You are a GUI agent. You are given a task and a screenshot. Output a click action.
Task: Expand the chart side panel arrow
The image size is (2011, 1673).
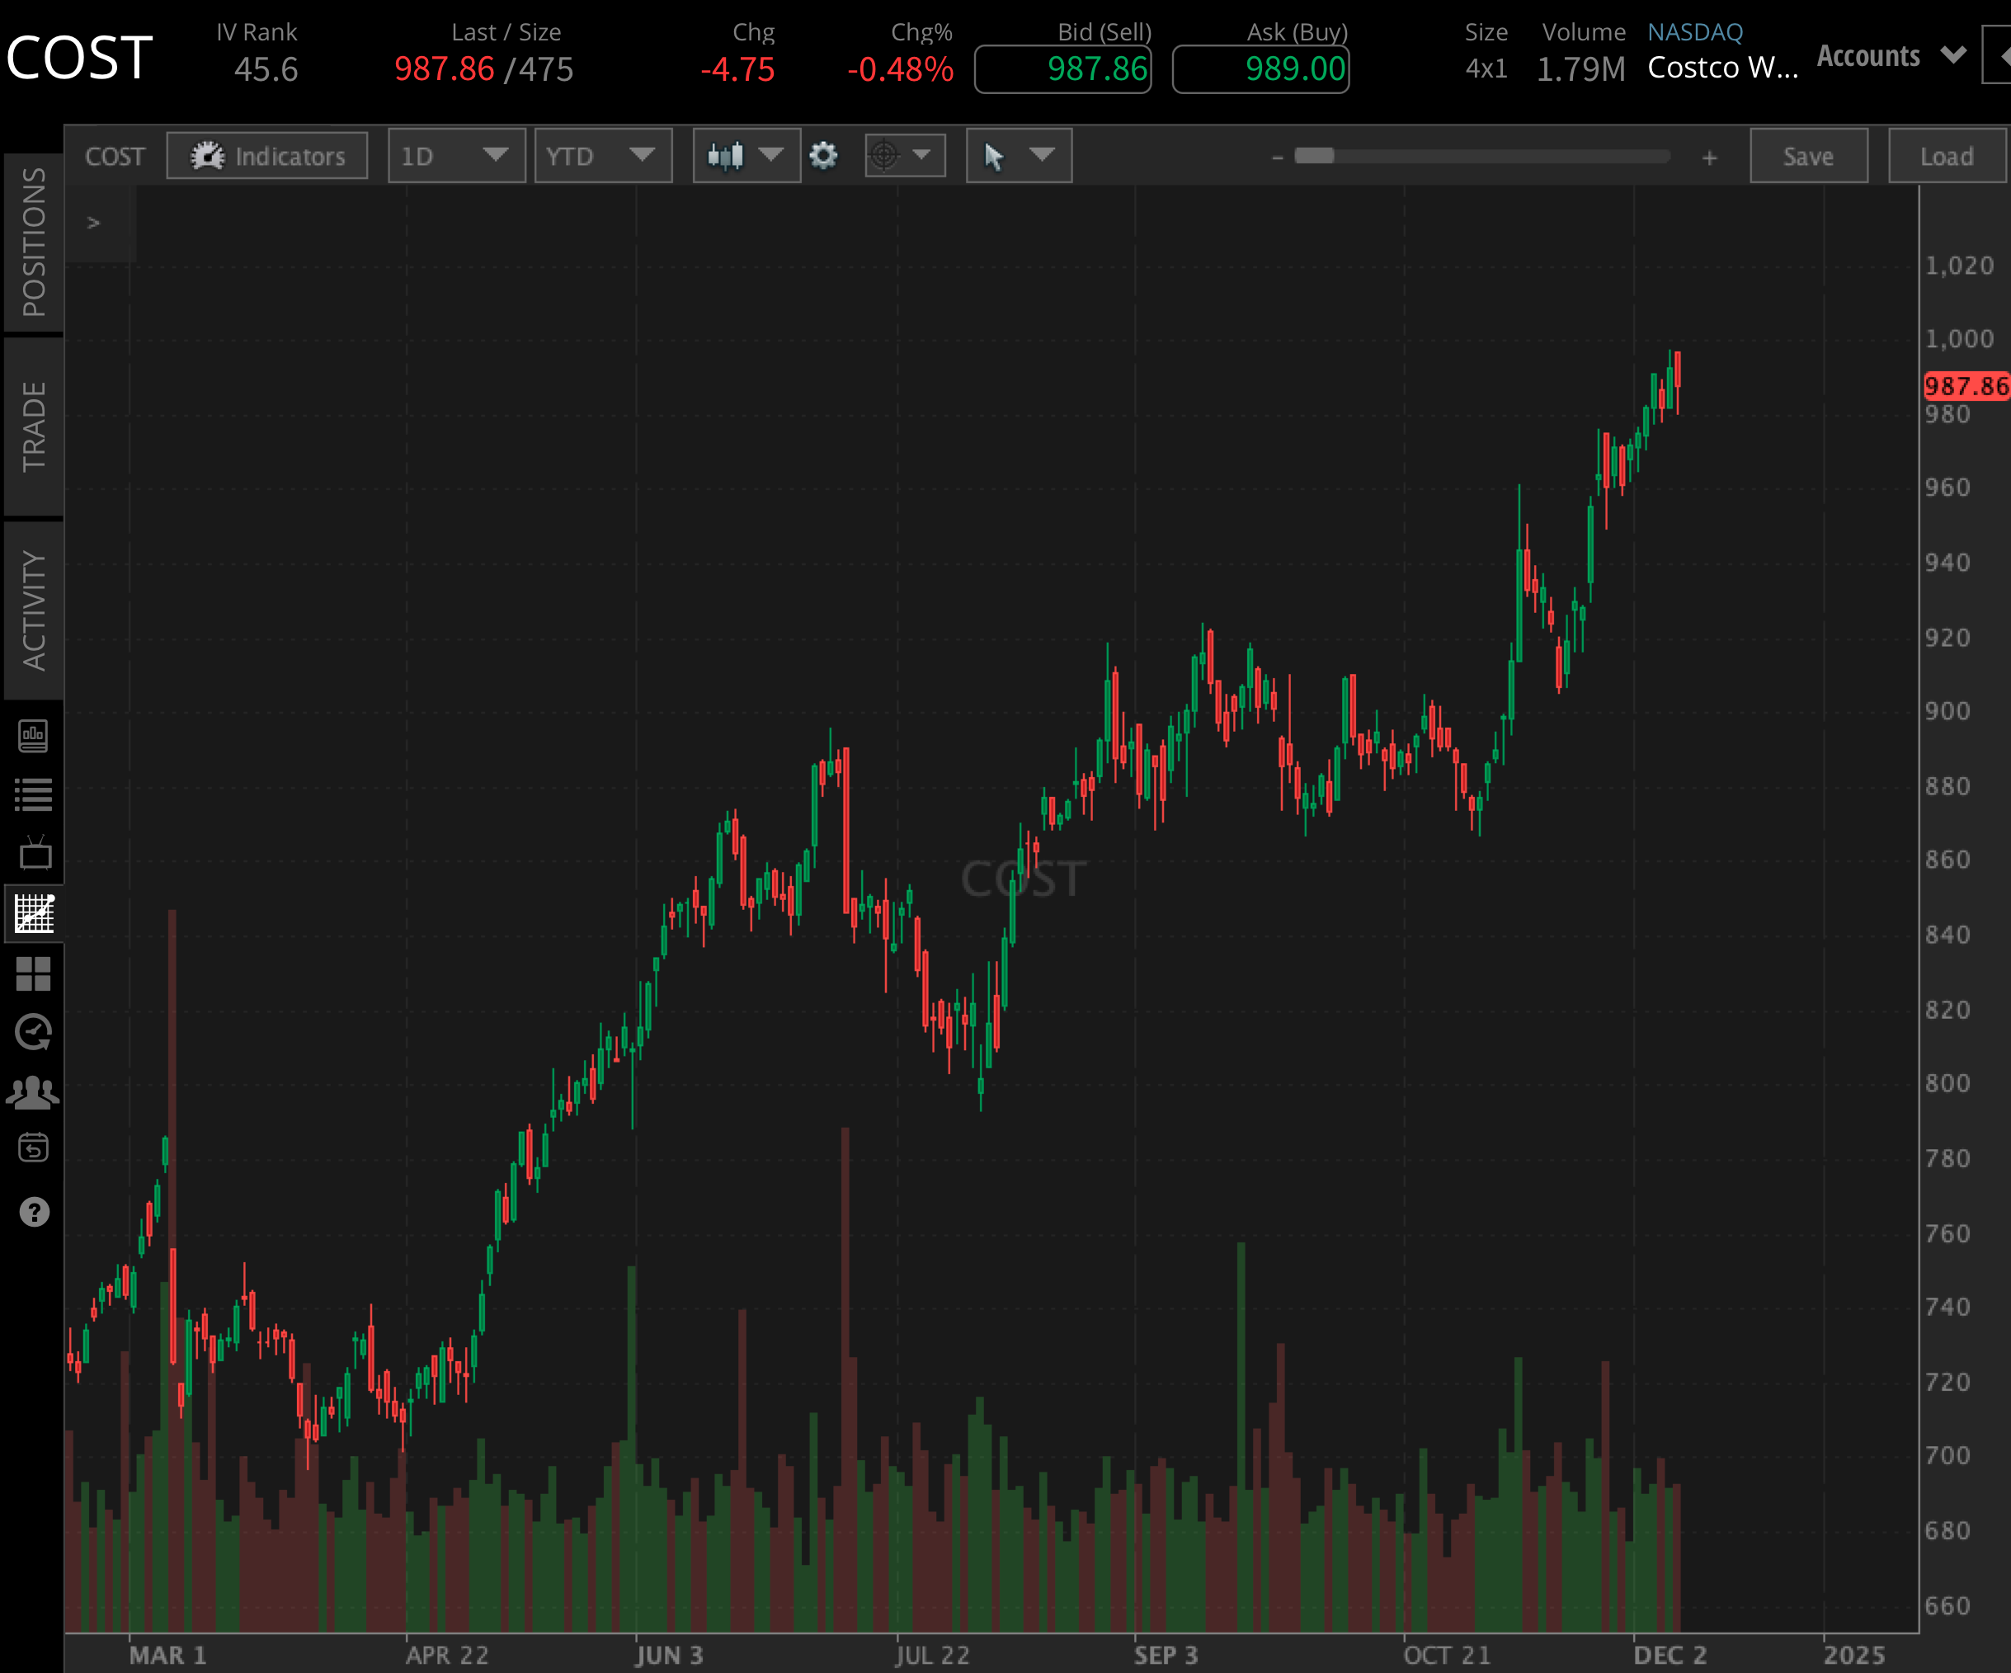tap(94, 222)
